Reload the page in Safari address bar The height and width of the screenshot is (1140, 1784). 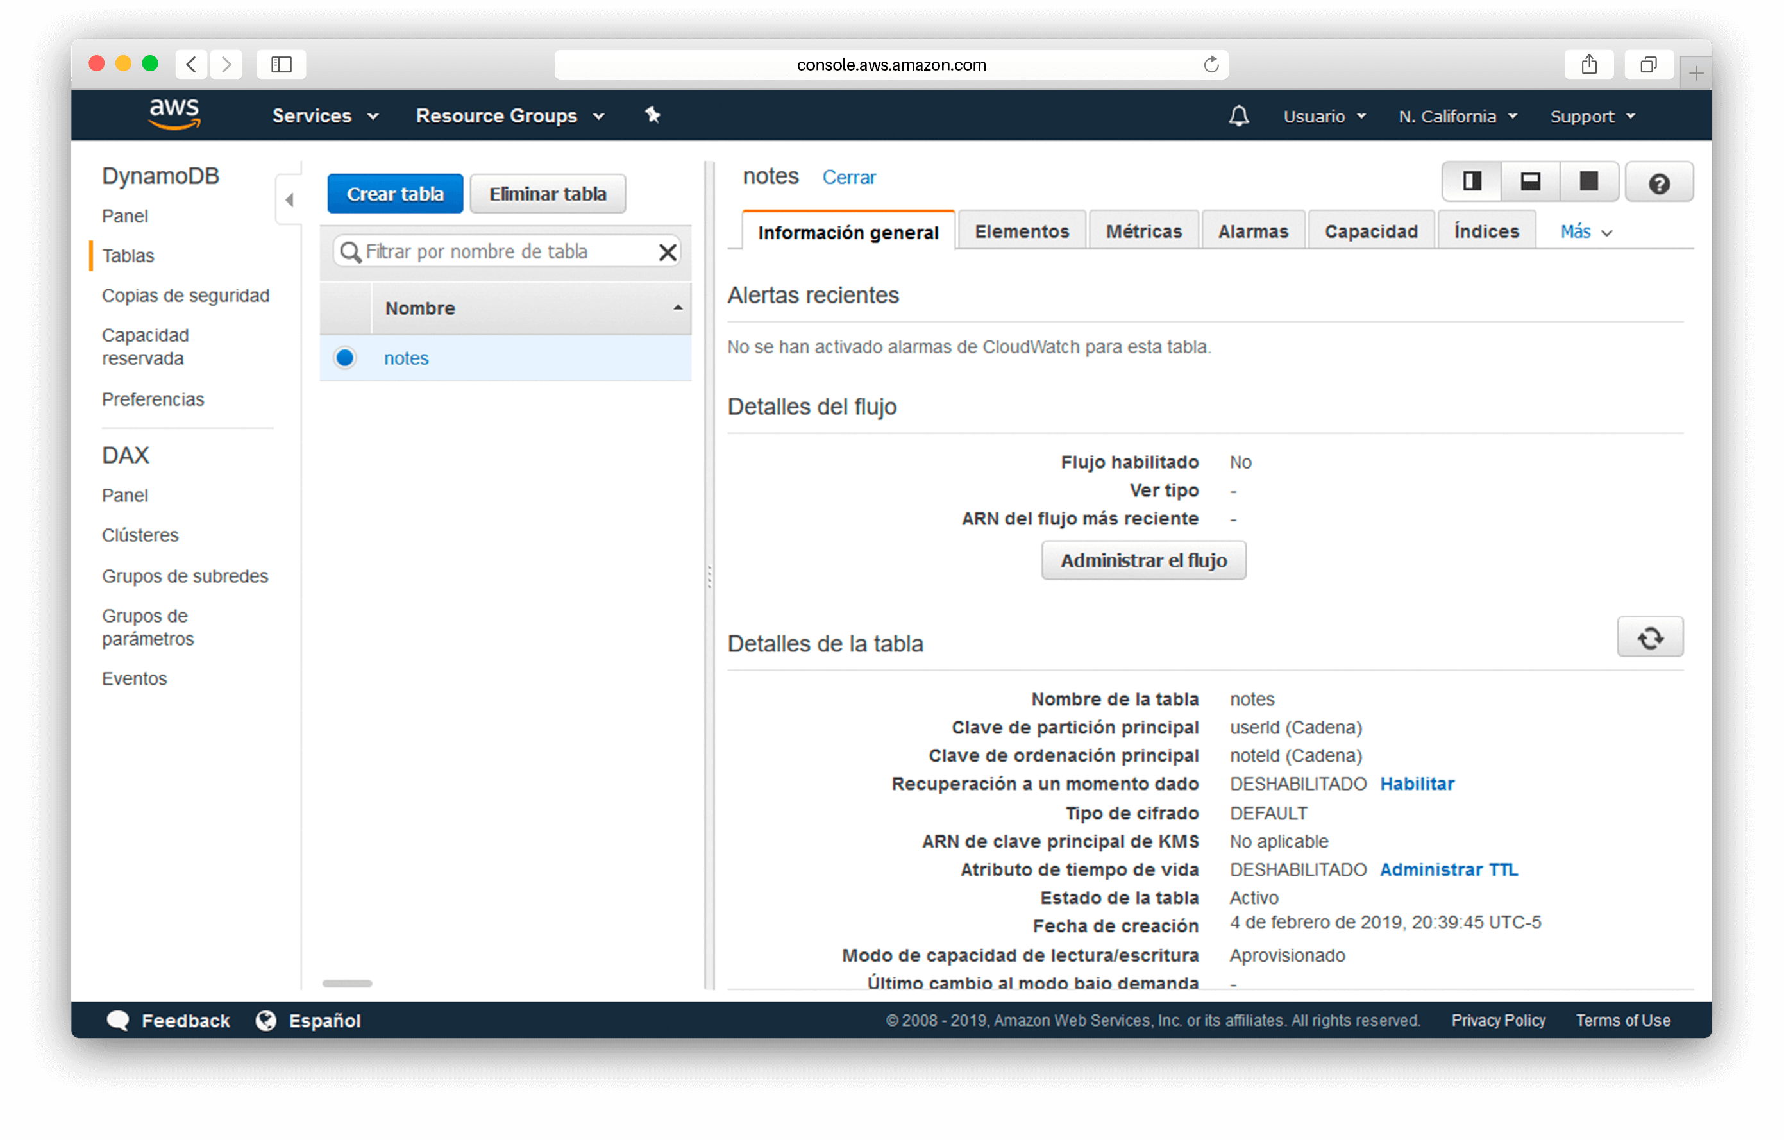(x=1211, y=65)
